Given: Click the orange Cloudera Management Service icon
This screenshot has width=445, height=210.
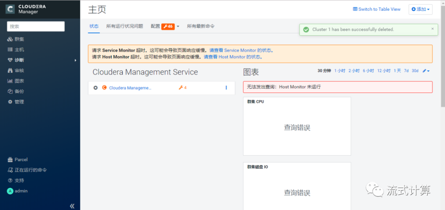Looking at the screenshot, I should coord(104,88).
